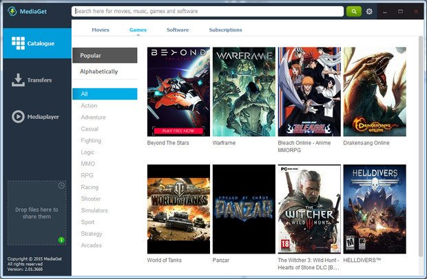Switch to the Software tab
This screenshot has width=427, height=279.
pos(178,30)
